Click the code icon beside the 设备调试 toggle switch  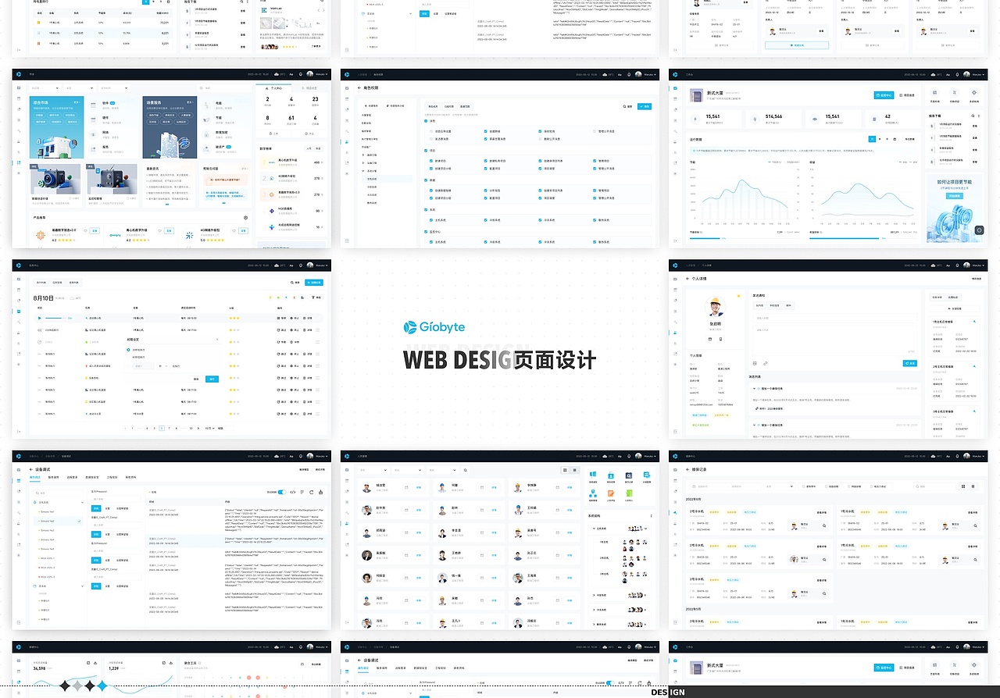pos(293,492)
